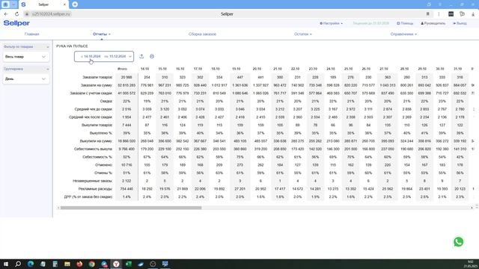Click the Итого value 20 988

(x=126, y=78)
